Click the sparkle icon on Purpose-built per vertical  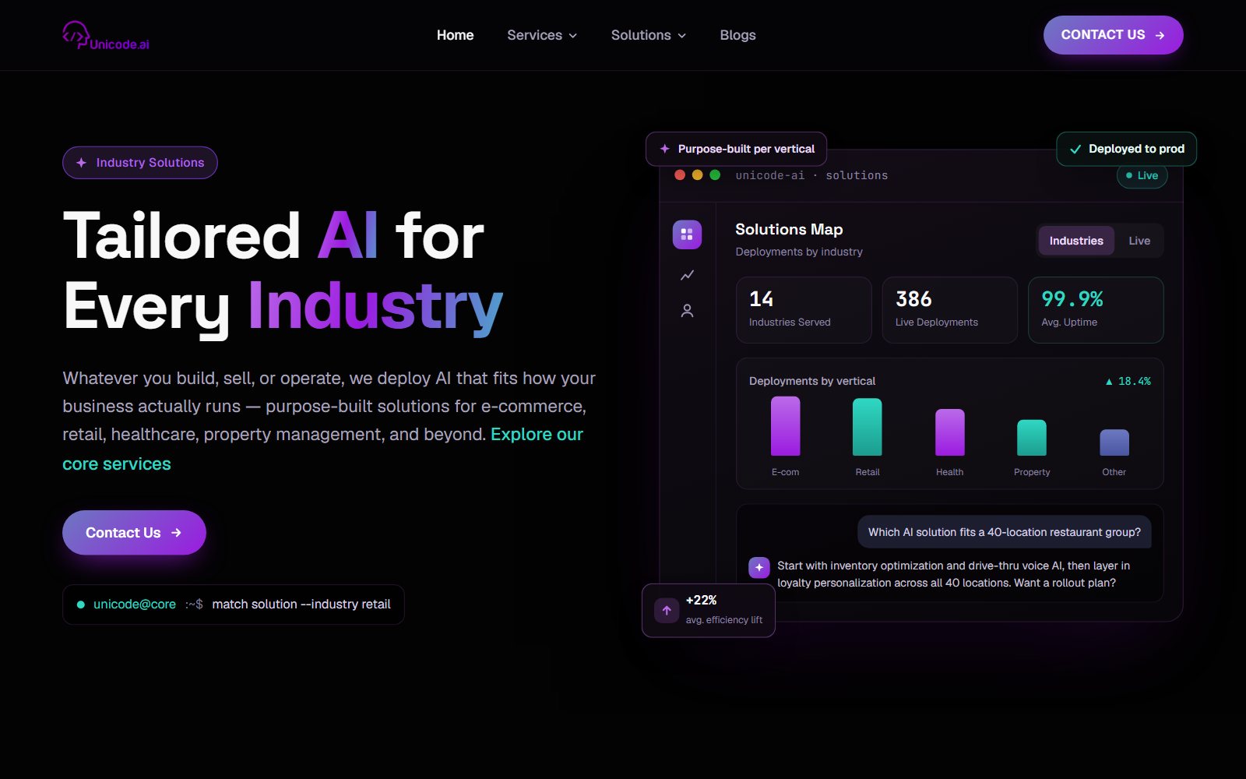[x=665, y=149]
